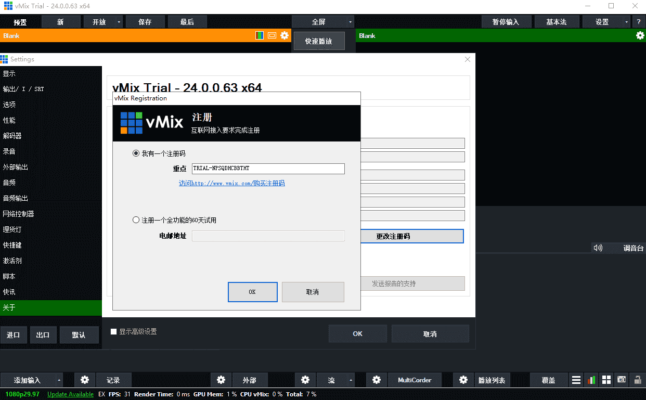This screenshot has height=400, width=646.
Task: Click the gear icon beside MultiCorder
Action: point(377,380)
